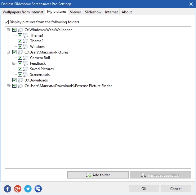Screen dimensions: 196x195
Task: Click the Remove root folder button
Action: point(160,175)
